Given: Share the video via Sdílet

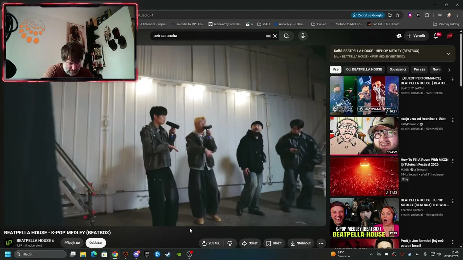Looking at the screenshot, I should (x=250, y=243).
